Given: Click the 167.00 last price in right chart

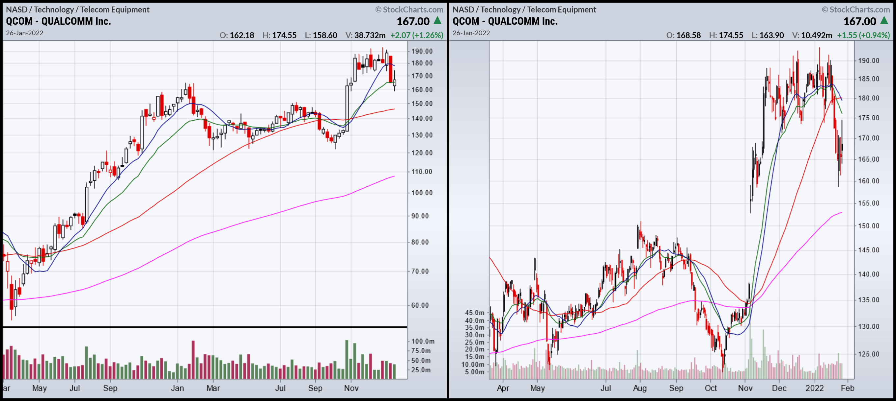Looking at the screenshot, I should pos(860,21).
